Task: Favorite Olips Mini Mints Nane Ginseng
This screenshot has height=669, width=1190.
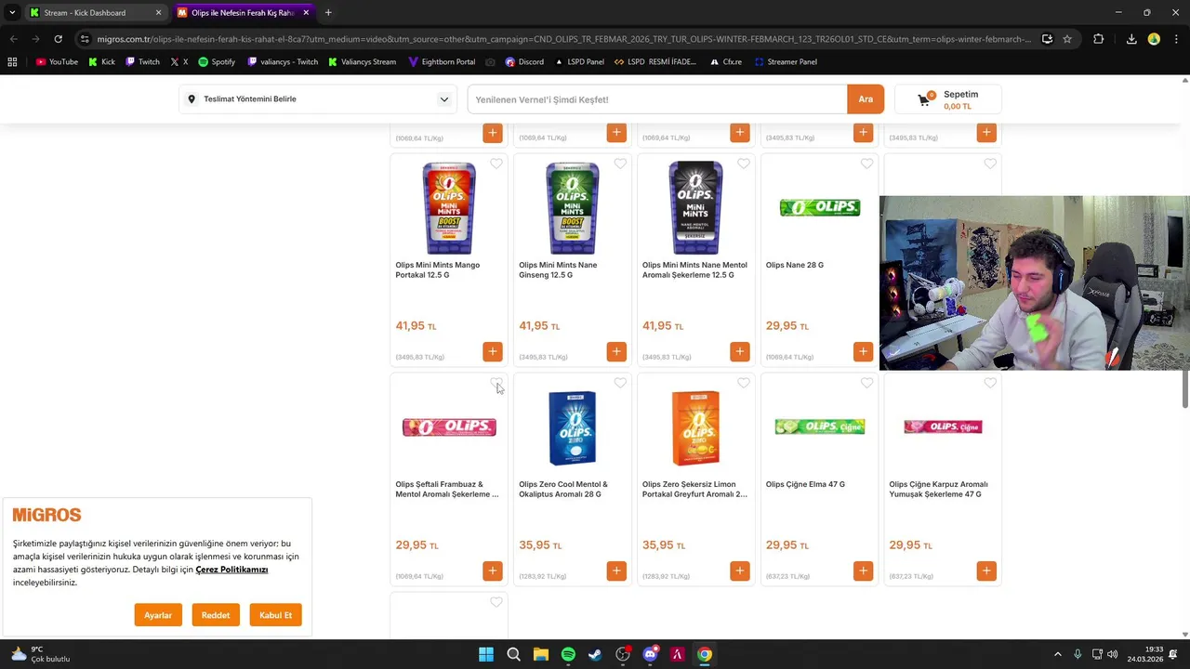Action: click(x=620, y=164)
